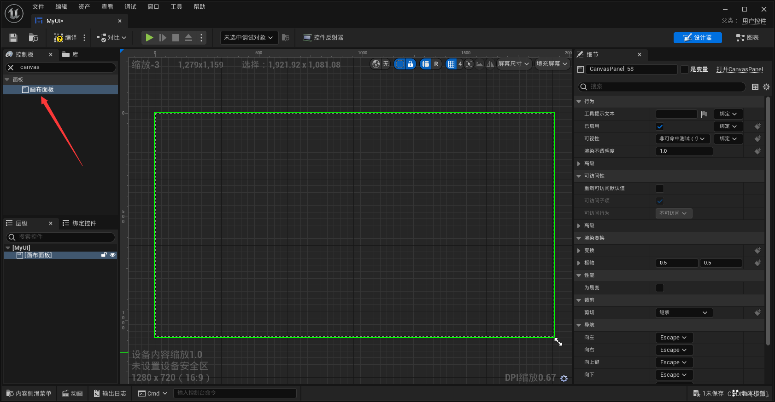The height and width of the screenshot is (402, 775).
Task: Click the zoom-to-fit selection icon
Action: 469,64
